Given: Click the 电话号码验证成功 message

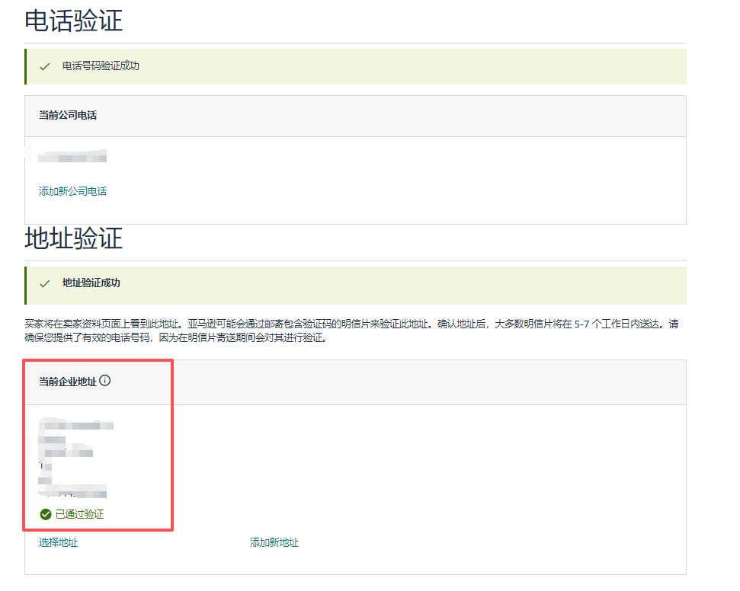Looking at the screenshot, I should tap(101, 66).
